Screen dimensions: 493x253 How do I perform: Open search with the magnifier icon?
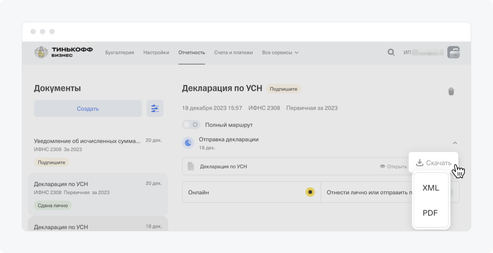pyautogui.click(x=391, y=52)
